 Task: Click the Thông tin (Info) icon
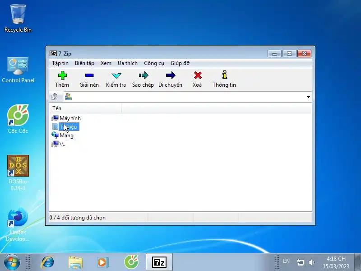(x=224, y=75)
